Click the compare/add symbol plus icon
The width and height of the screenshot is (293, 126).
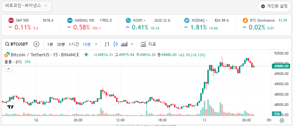[x=37, y=44]
